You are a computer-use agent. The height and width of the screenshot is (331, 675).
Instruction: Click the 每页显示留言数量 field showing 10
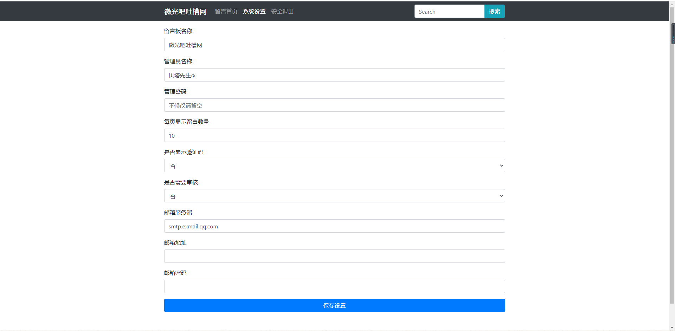[x=334, y=135]
